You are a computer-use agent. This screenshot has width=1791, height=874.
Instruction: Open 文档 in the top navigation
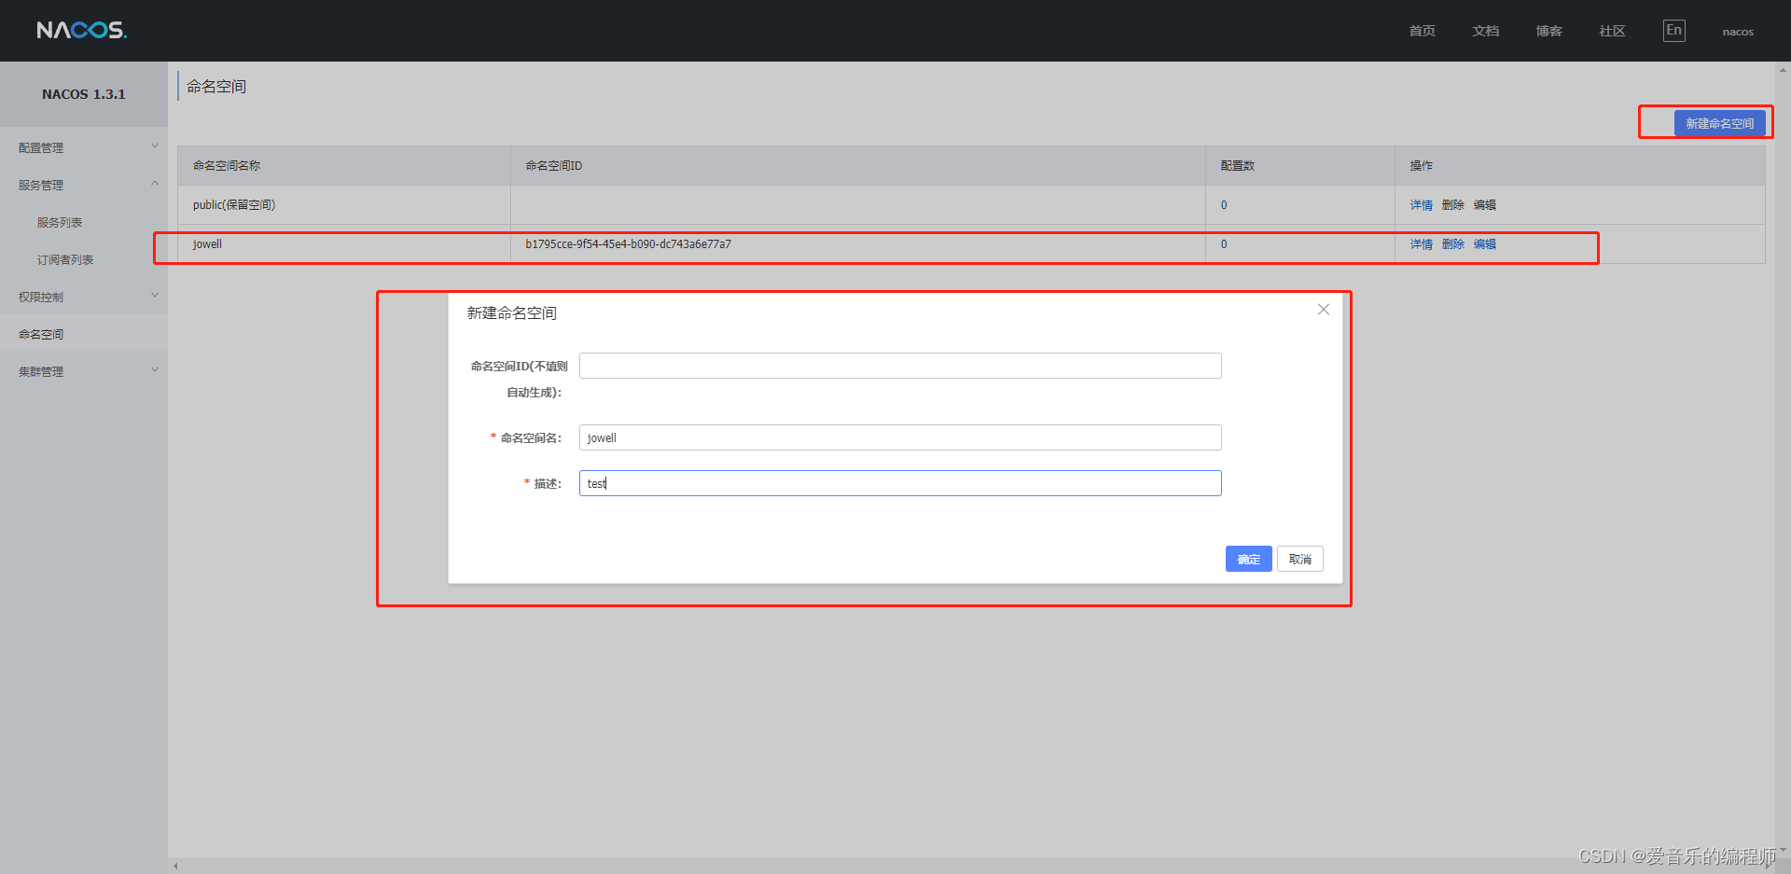1485,31
